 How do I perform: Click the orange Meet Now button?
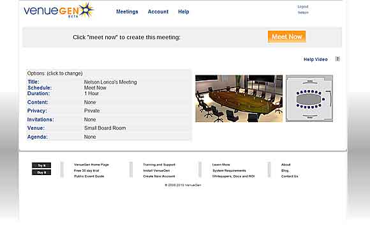tap(286, 36)
